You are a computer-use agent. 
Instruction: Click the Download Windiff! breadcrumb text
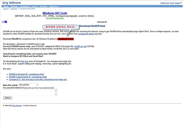tap(28, 9)
